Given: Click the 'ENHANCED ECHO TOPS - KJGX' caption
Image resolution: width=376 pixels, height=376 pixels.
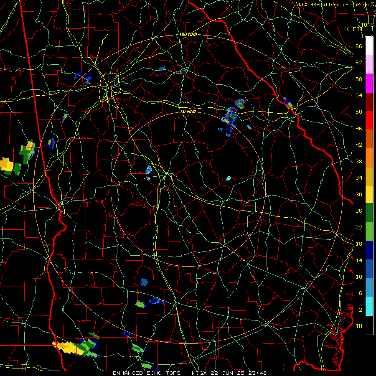Looking at the screenshot, I should (x=160, y=373).
